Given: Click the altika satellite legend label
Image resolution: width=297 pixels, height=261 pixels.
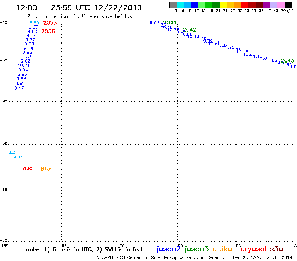Looking at the screenshot, I should (222, 249).
